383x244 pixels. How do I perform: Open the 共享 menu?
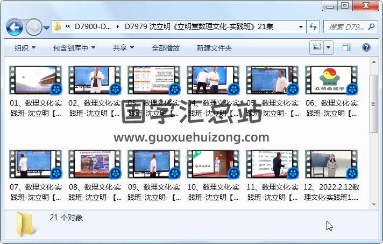[123, 48]
